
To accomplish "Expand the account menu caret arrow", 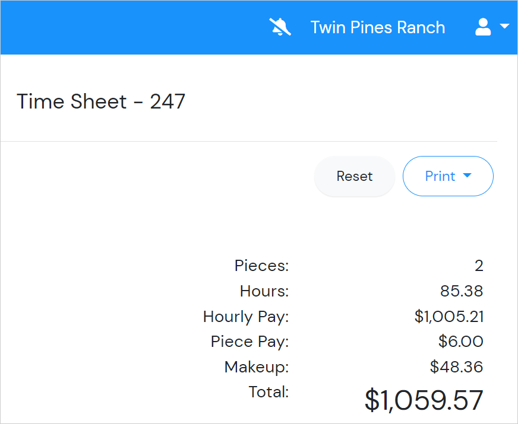I will (504, 26).
